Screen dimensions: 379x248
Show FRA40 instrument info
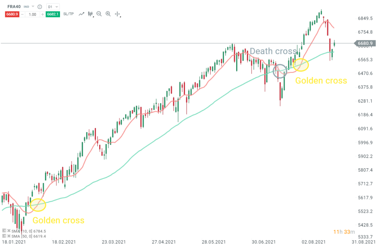coord(40,7)
